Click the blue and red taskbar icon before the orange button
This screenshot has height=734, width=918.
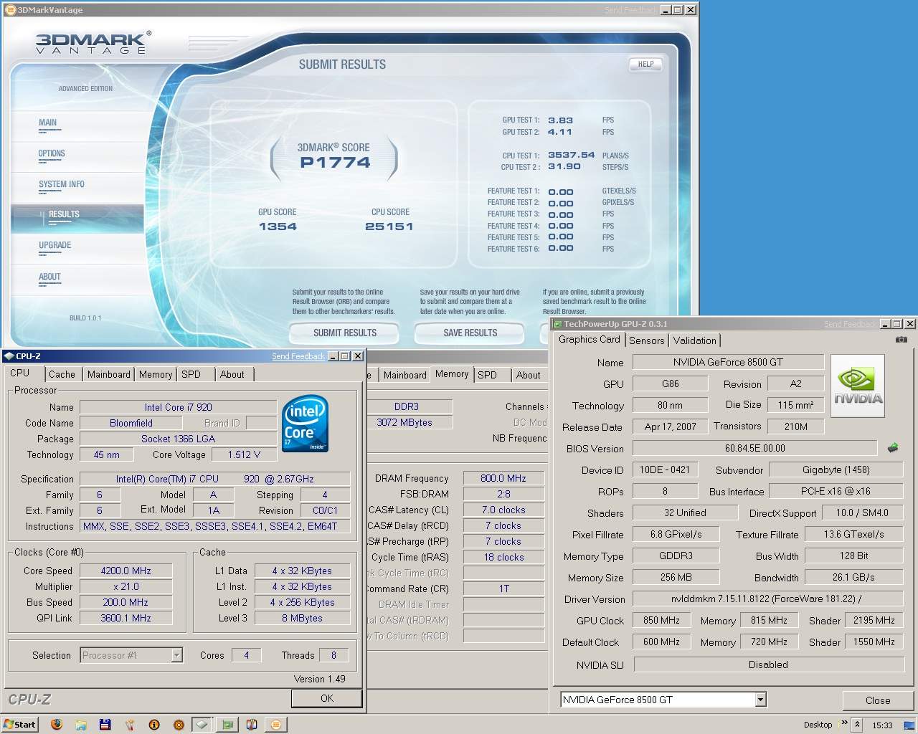[252, 725]
